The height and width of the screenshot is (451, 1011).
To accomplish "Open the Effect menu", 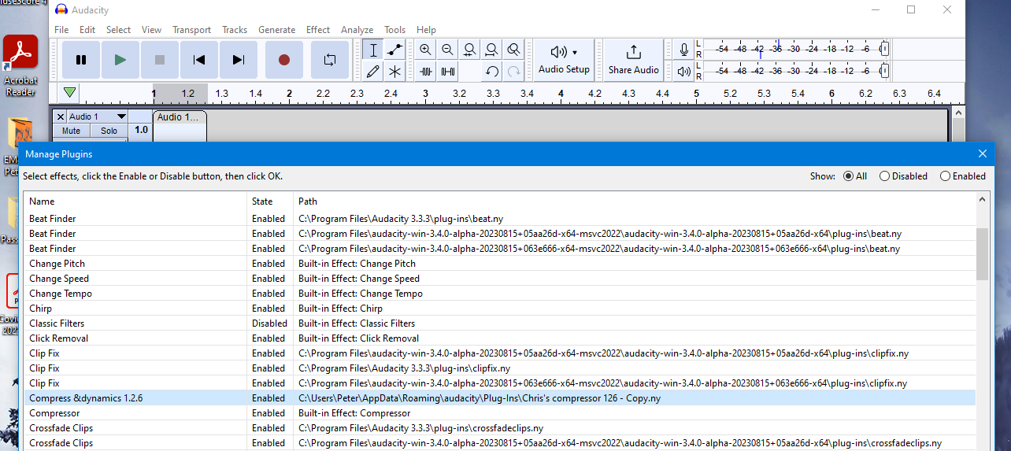I will [x=318, y=30].
